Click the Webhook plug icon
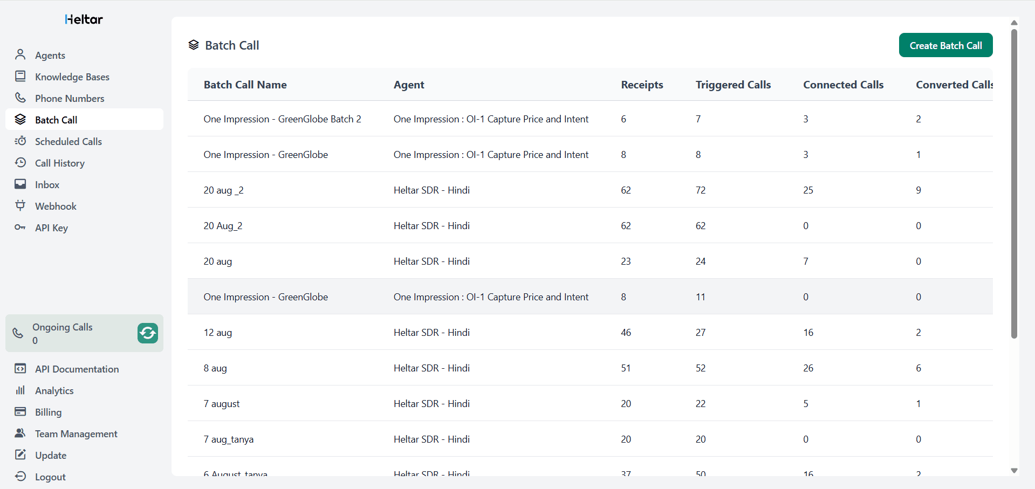 click(20, 205)
